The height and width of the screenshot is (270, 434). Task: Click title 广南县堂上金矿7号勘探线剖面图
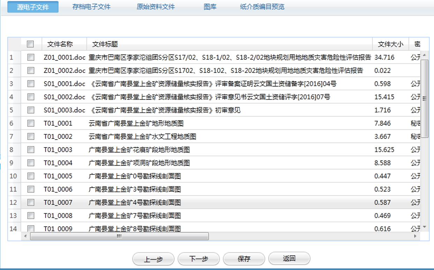tap(135, 216)
